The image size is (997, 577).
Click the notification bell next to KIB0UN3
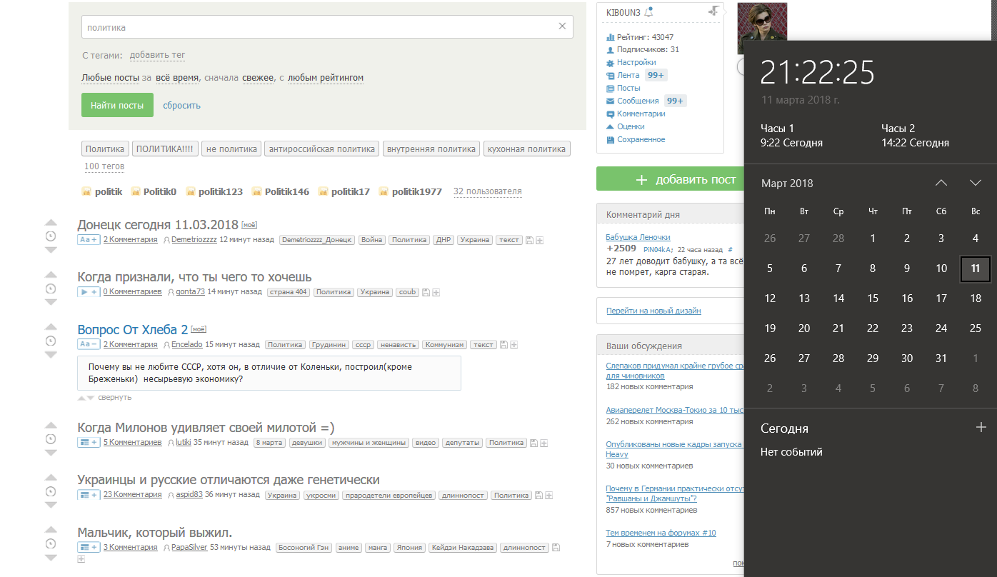coord(648,12)
